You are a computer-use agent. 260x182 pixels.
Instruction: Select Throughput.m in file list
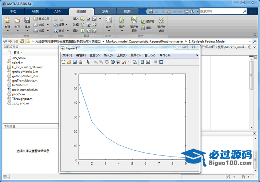(22, 99)
